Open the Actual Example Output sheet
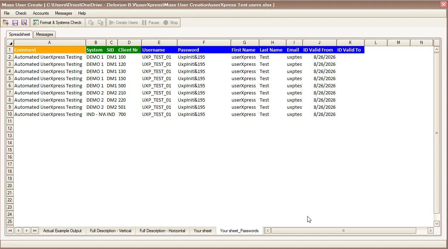448x249 pixels. click(x=63, y=231)
